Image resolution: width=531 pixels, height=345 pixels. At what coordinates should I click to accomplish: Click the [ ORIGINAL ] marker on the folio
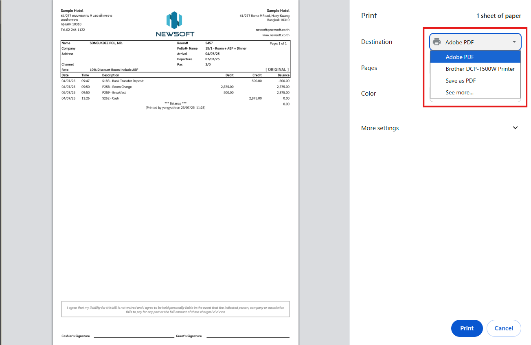pos(277,70)
